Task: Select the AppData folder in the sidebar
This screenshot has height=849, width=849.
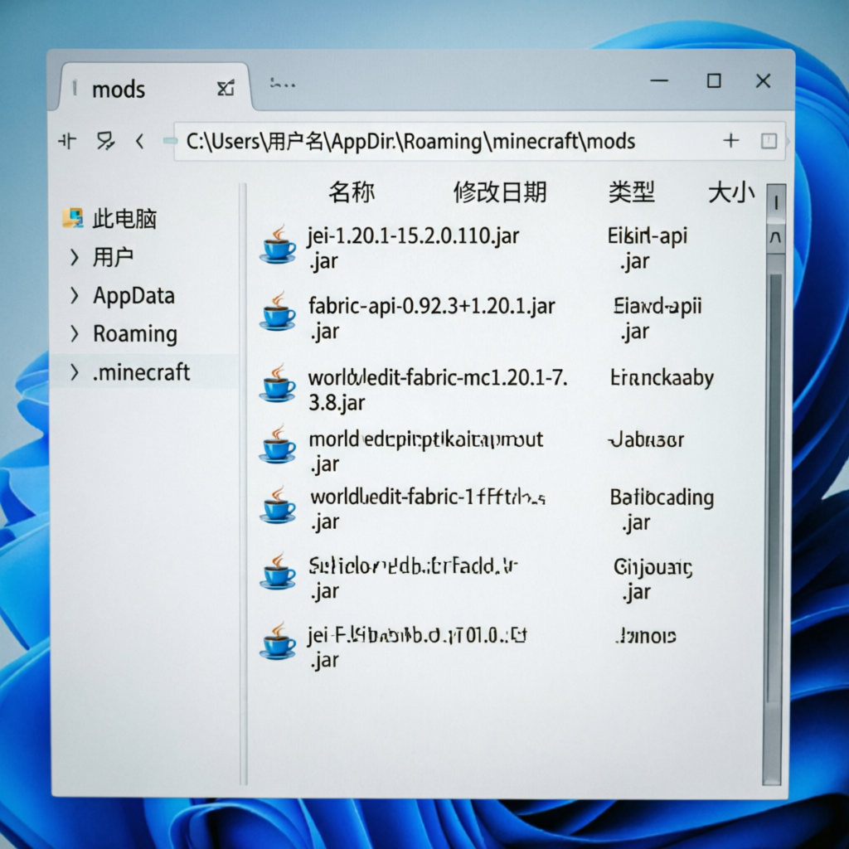Action: [x=133, y=296]
